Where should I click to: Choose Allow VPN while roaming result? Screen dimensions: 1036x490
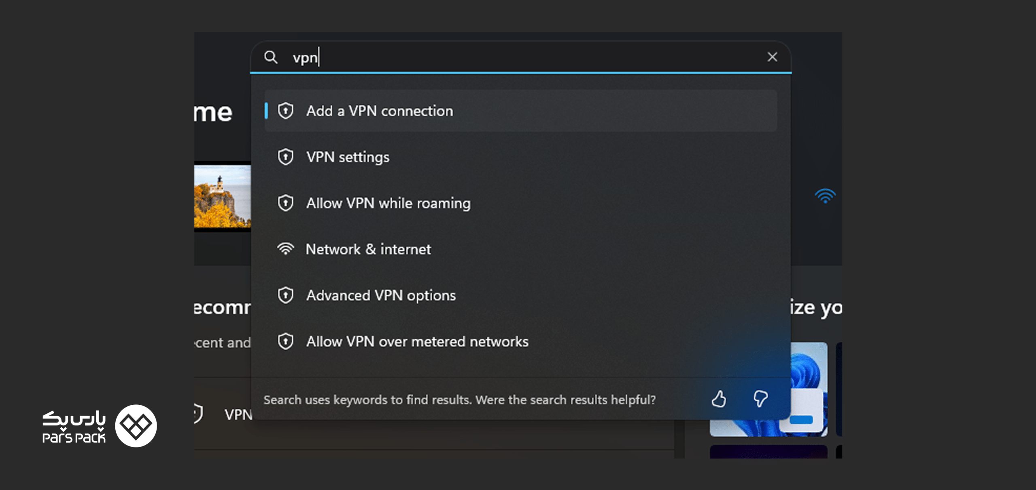coord(520,203)
